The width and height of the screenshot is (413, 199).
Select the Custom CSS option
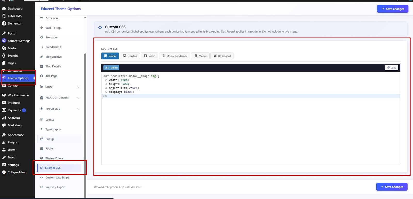59,168
